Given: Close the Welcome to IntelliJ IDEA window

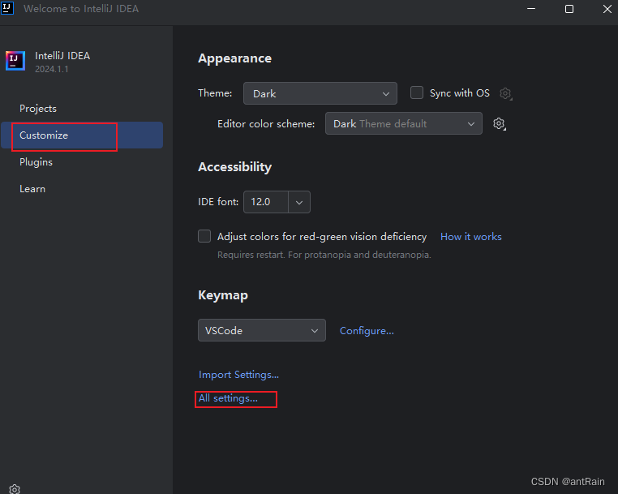Looking at the screenshot, I should pyautogui.click(x=607, y=9).
